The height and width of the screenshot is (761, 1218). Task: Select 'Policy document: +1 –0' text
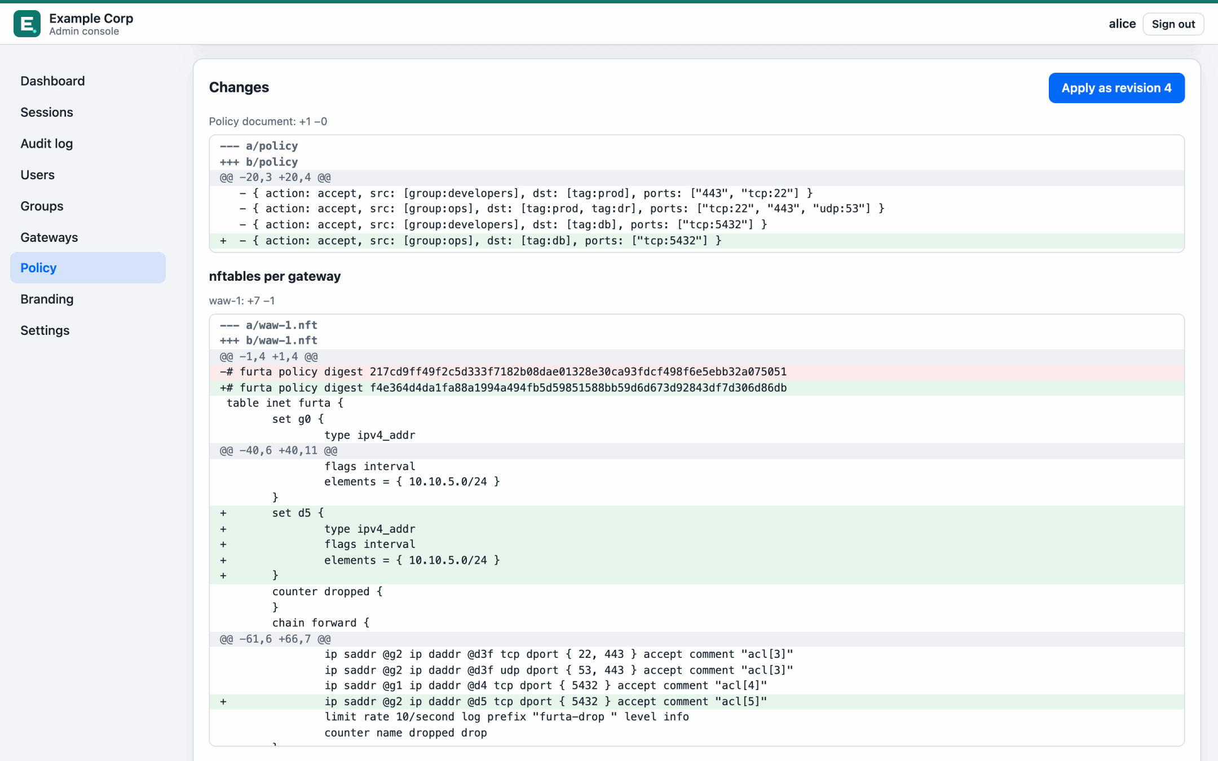coord(268,121)
